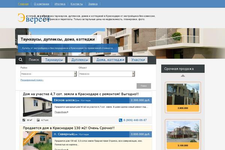Screen dimensions: 225x150
Task: Click the banner heading Таунхаусы, дуплексы, дома, коттеджи
Action: click(58, 39)
